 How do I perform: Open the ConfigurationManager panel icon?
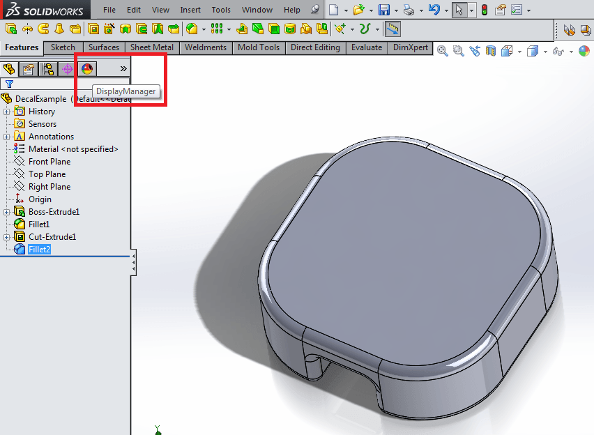pyautogui.click(x=47, y=68)
